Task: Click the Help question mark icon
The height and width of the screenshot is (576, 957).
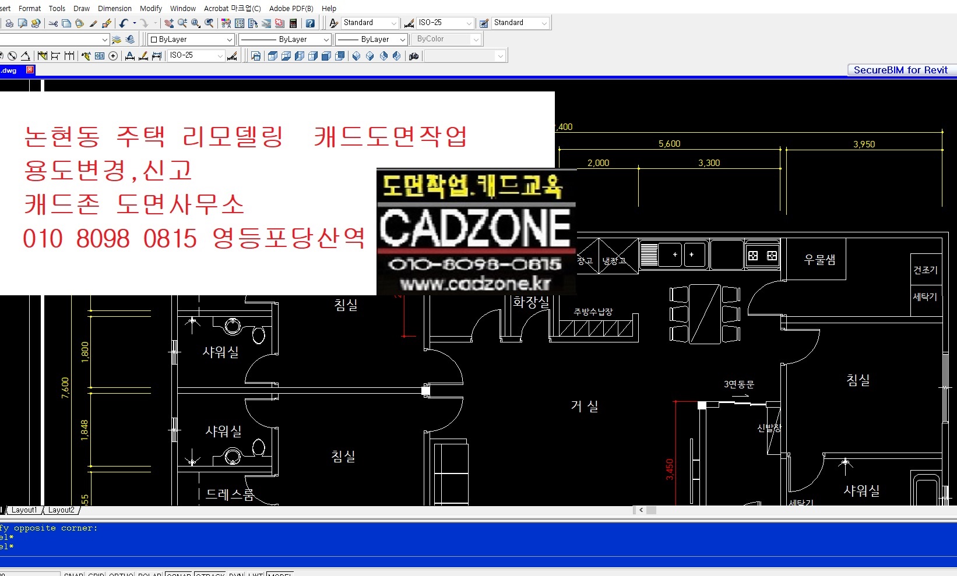Action: tap(310, 23)
